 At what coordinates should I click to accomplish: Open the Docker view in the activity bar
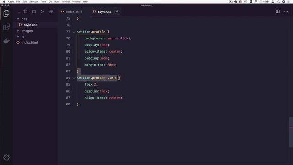click(x=6, y=41)
